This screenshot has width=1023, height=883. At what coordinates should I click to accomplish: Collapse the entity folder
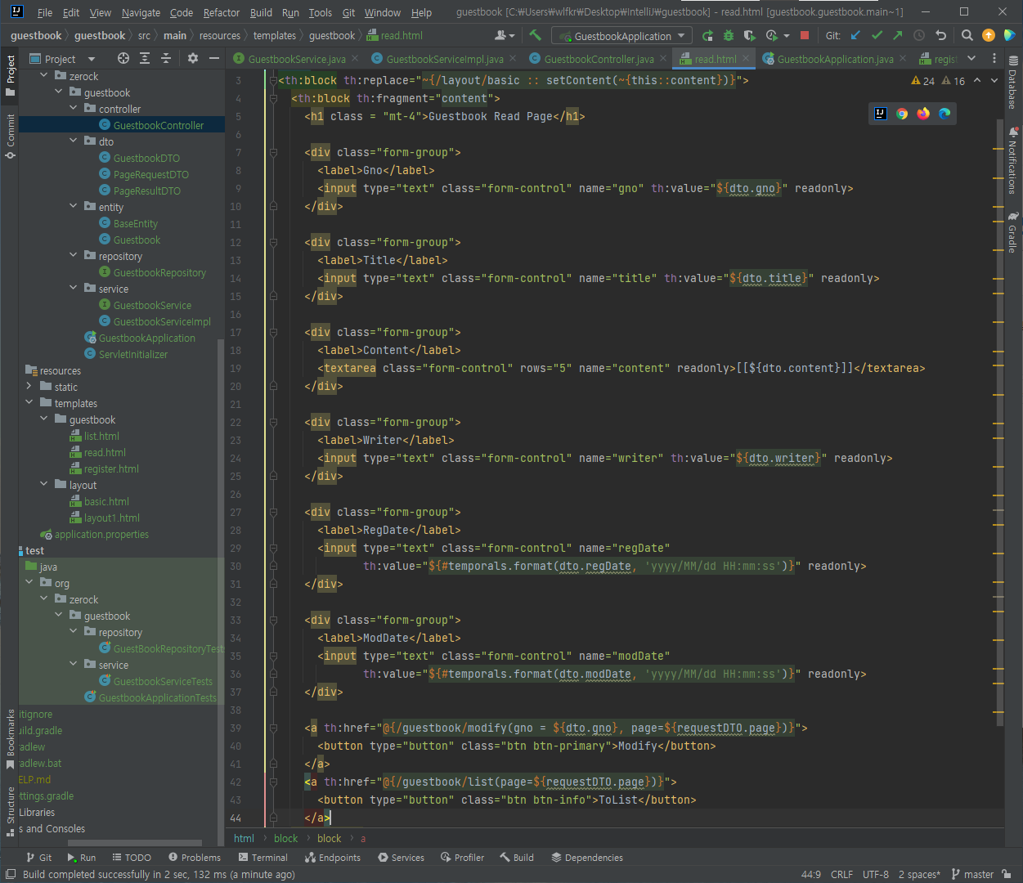click(74, 206)
